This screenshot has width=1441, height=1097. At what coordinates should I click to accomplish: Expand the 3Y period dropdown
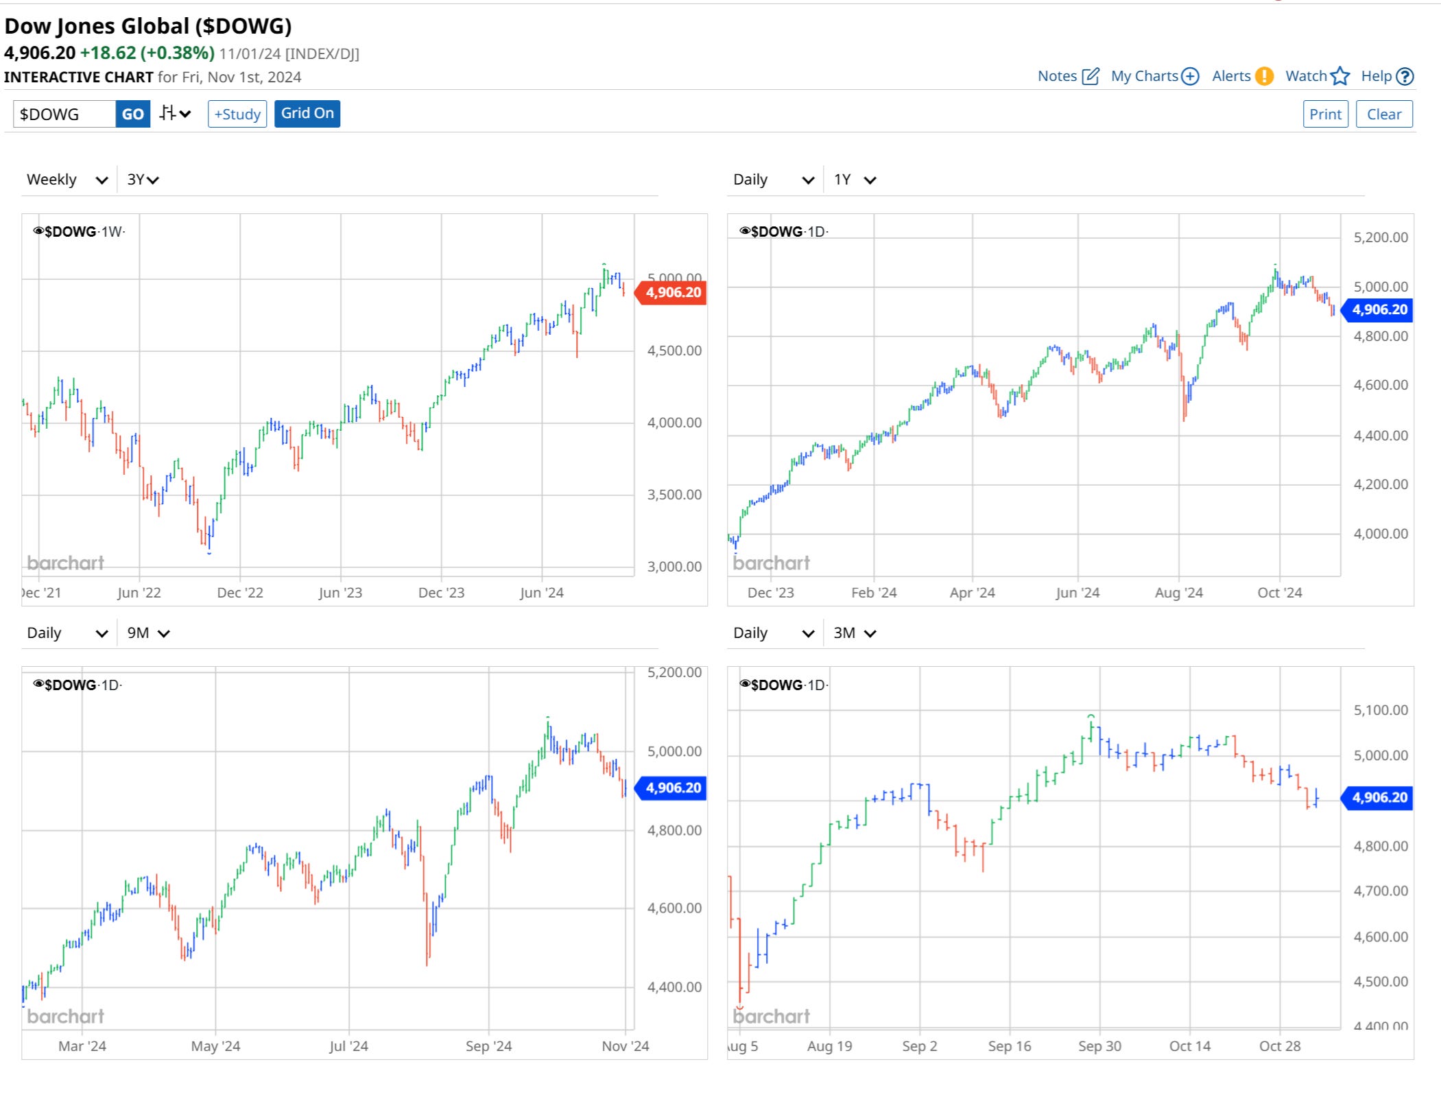(x=143, y=180)
